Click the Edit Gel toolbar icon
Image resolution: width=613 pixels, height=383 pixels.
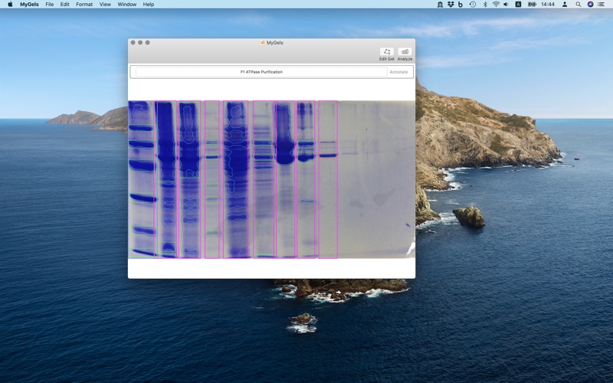point(386,52)
